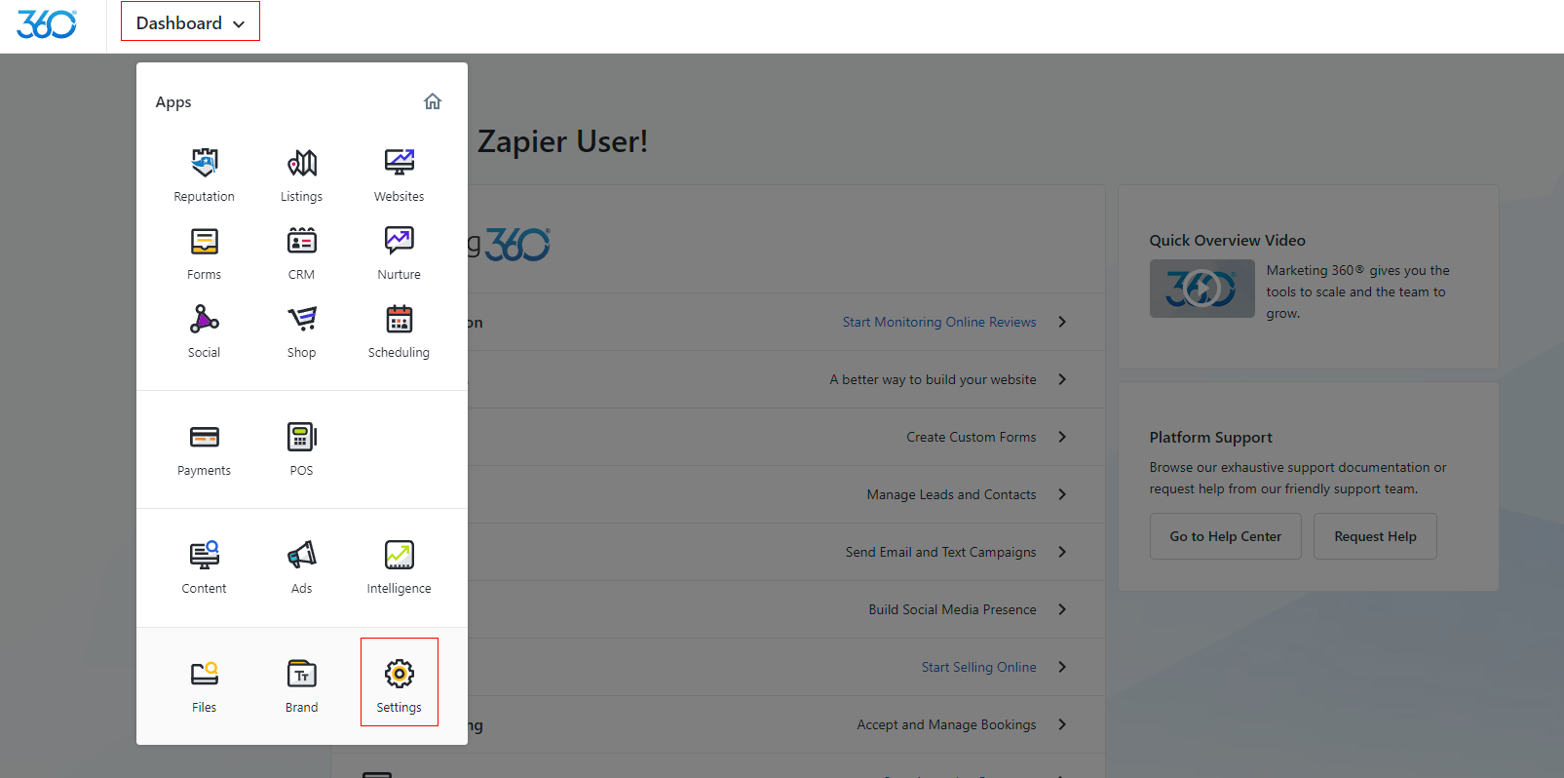1564x778 pixels.
Task: Click chevron beside Start Selling Online
Action: (1062, 667)
